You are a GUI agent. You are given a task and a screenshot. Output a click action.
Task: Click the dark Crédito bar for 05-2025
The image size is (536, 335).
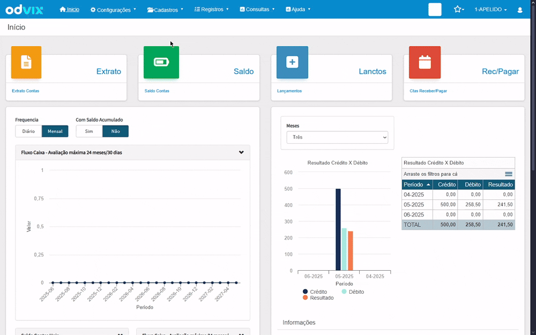(x=338, y=229)
